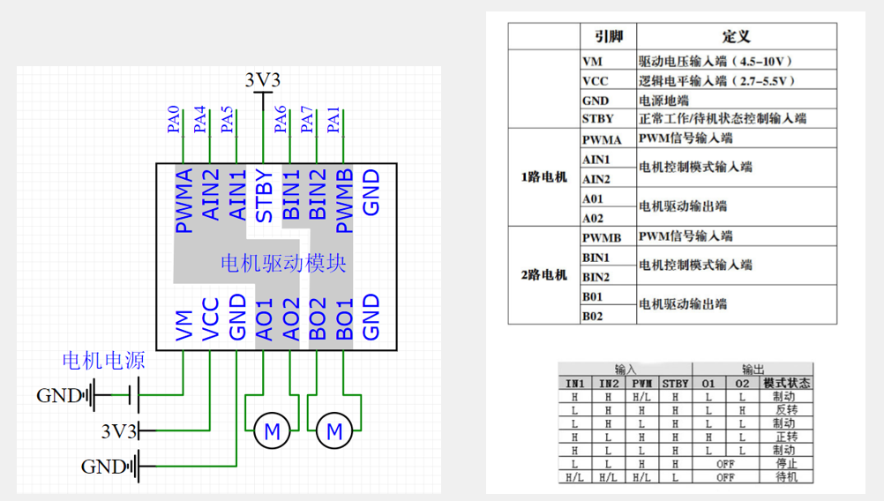The image size is (884, 501).
Task: Select the PA6 net label
Action: tap(281, 120)
